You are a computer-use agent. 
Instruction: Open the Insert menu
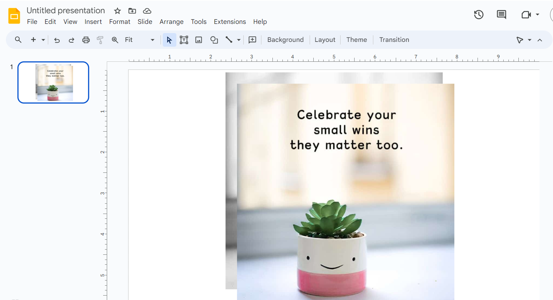pos(93,22)
